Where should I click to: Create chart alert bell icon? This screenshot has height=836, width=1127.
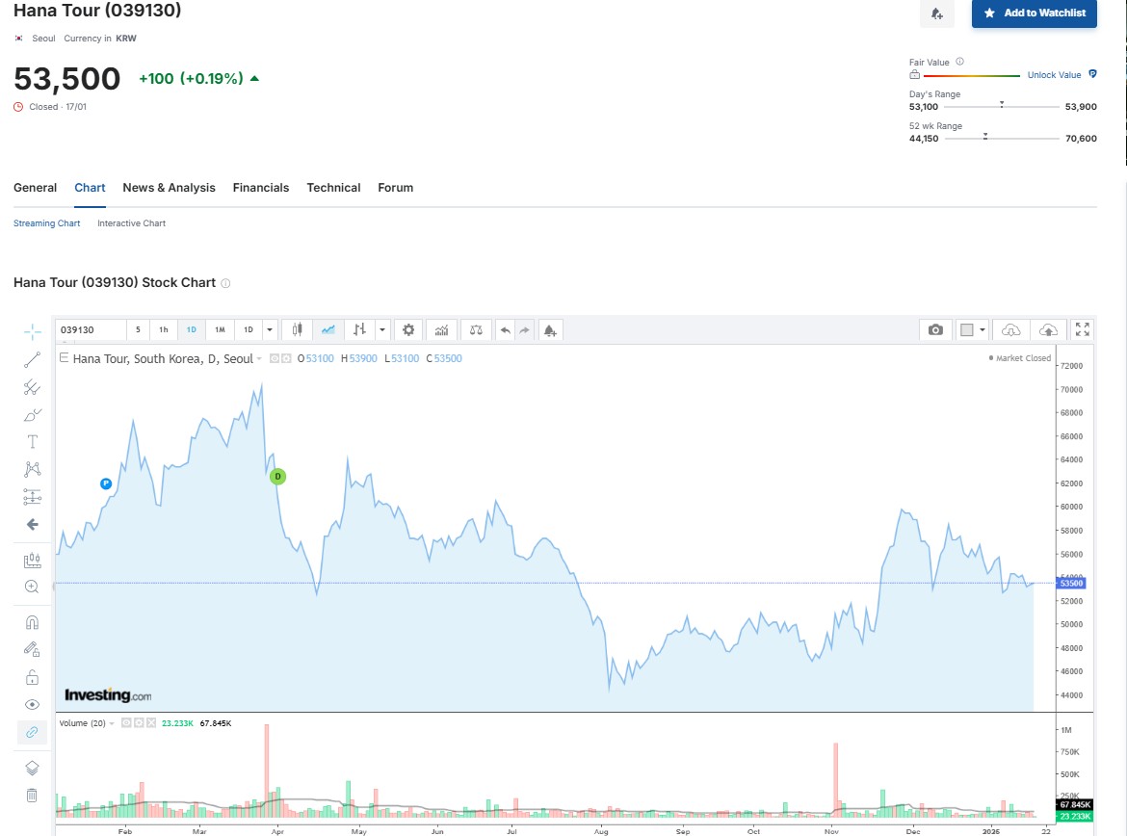550,330
